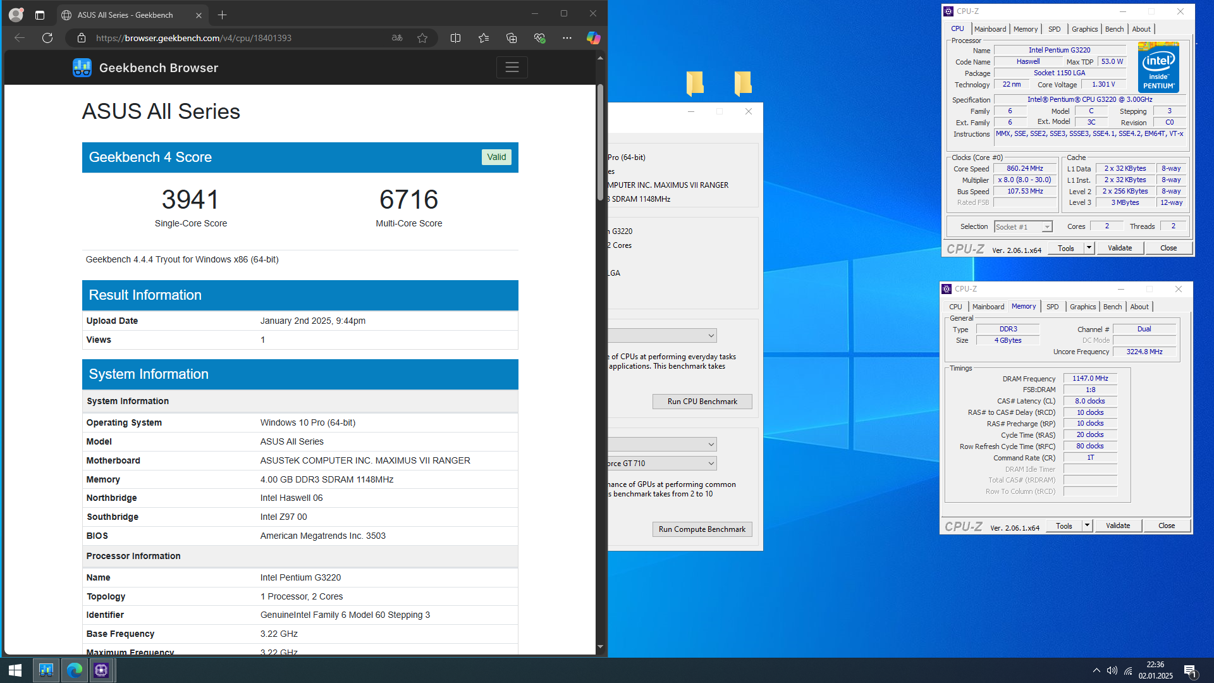Launch Copilot from Edge toolbar
This screenshot has width=1214, height=683.
click(x=593, y=38)
